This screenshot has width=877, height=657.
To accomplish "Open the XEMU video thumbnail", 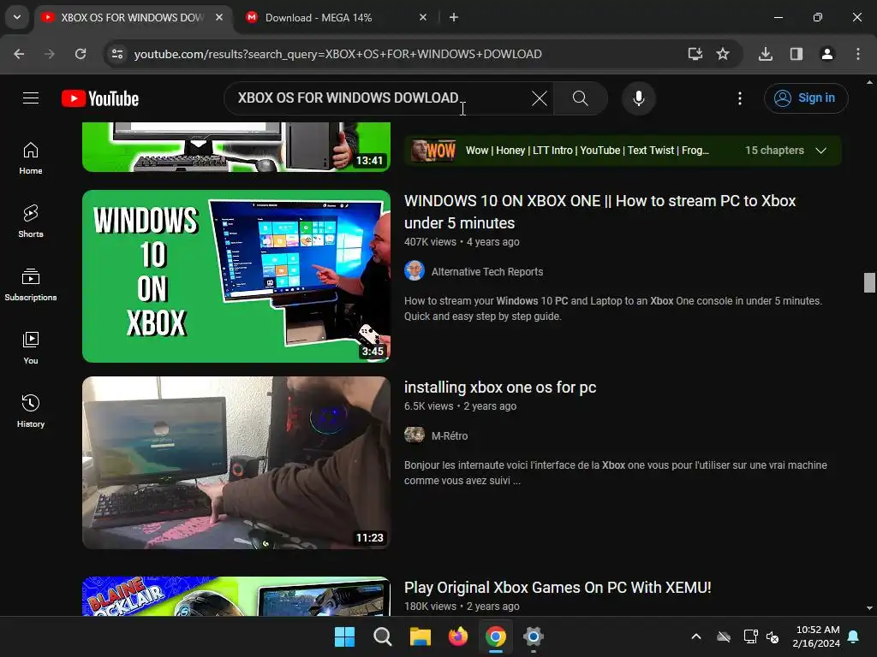I will tap(236, 596).
